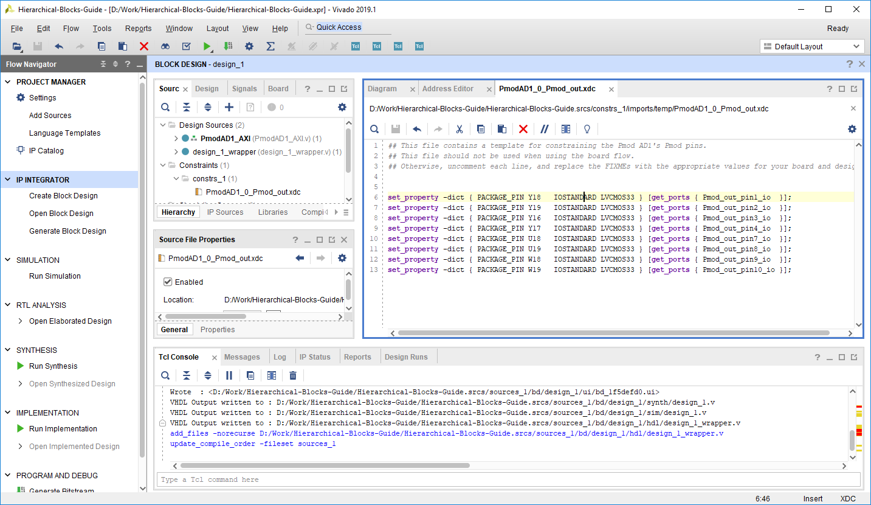Image resolution: width=871 pixels, height=505 pixels.
Task: Switch to the Address Editor tab
Action: [x=448, y=89]
